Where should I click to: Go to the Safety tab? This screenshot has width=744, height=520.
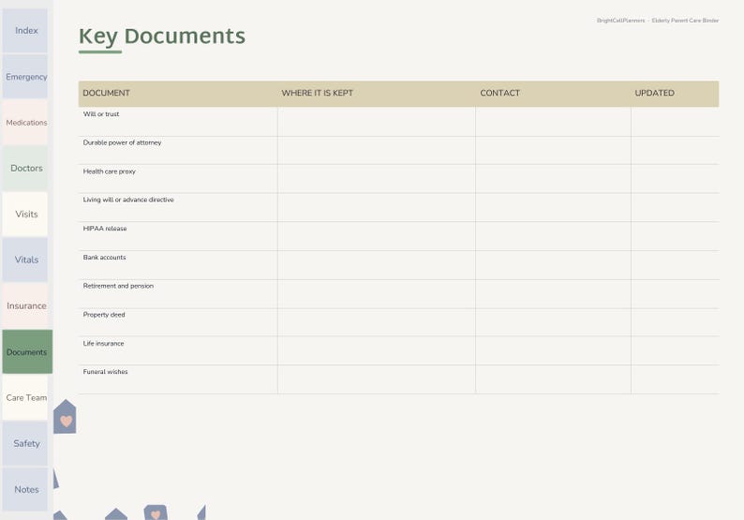[x=25, y=443]
